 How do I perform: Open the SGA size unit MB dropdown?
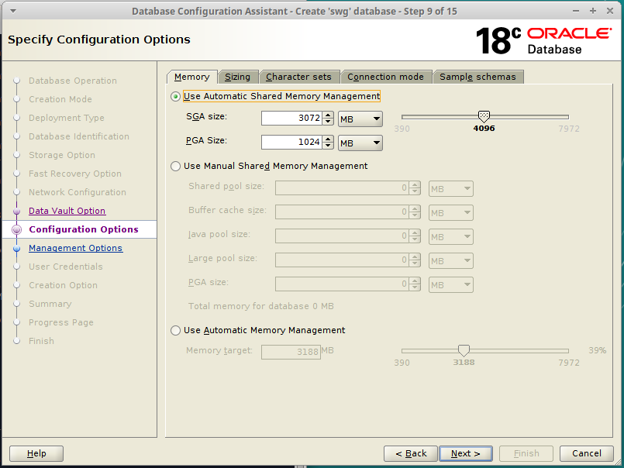click(360, 119)
